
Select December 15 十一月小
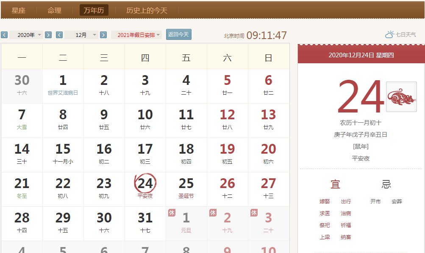pos(63,155)
